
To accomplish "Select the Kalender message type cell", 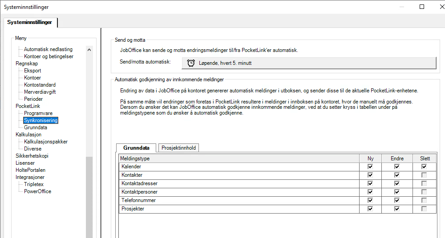I will (x=239, y=167).
